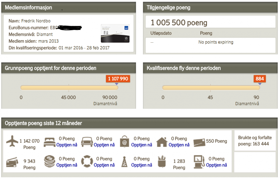The width and height of the screenshot is (280, 179).
Task: Follow 'Opptjen nå' link by the fuel pump
Action: pos(217,165)
